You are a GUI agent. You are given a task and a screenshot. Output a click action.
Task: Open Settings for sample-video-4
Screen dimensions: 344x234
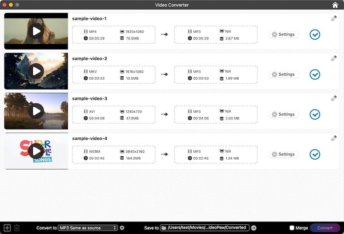(283, 154)
